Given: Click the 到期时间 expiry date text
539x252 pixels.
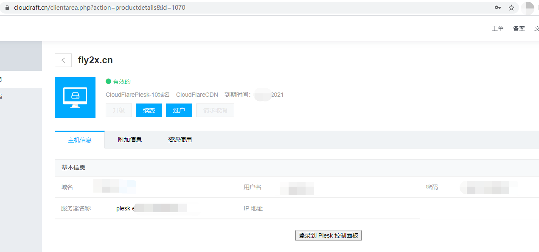Looking at the screenshot, I should pos(254,95).
